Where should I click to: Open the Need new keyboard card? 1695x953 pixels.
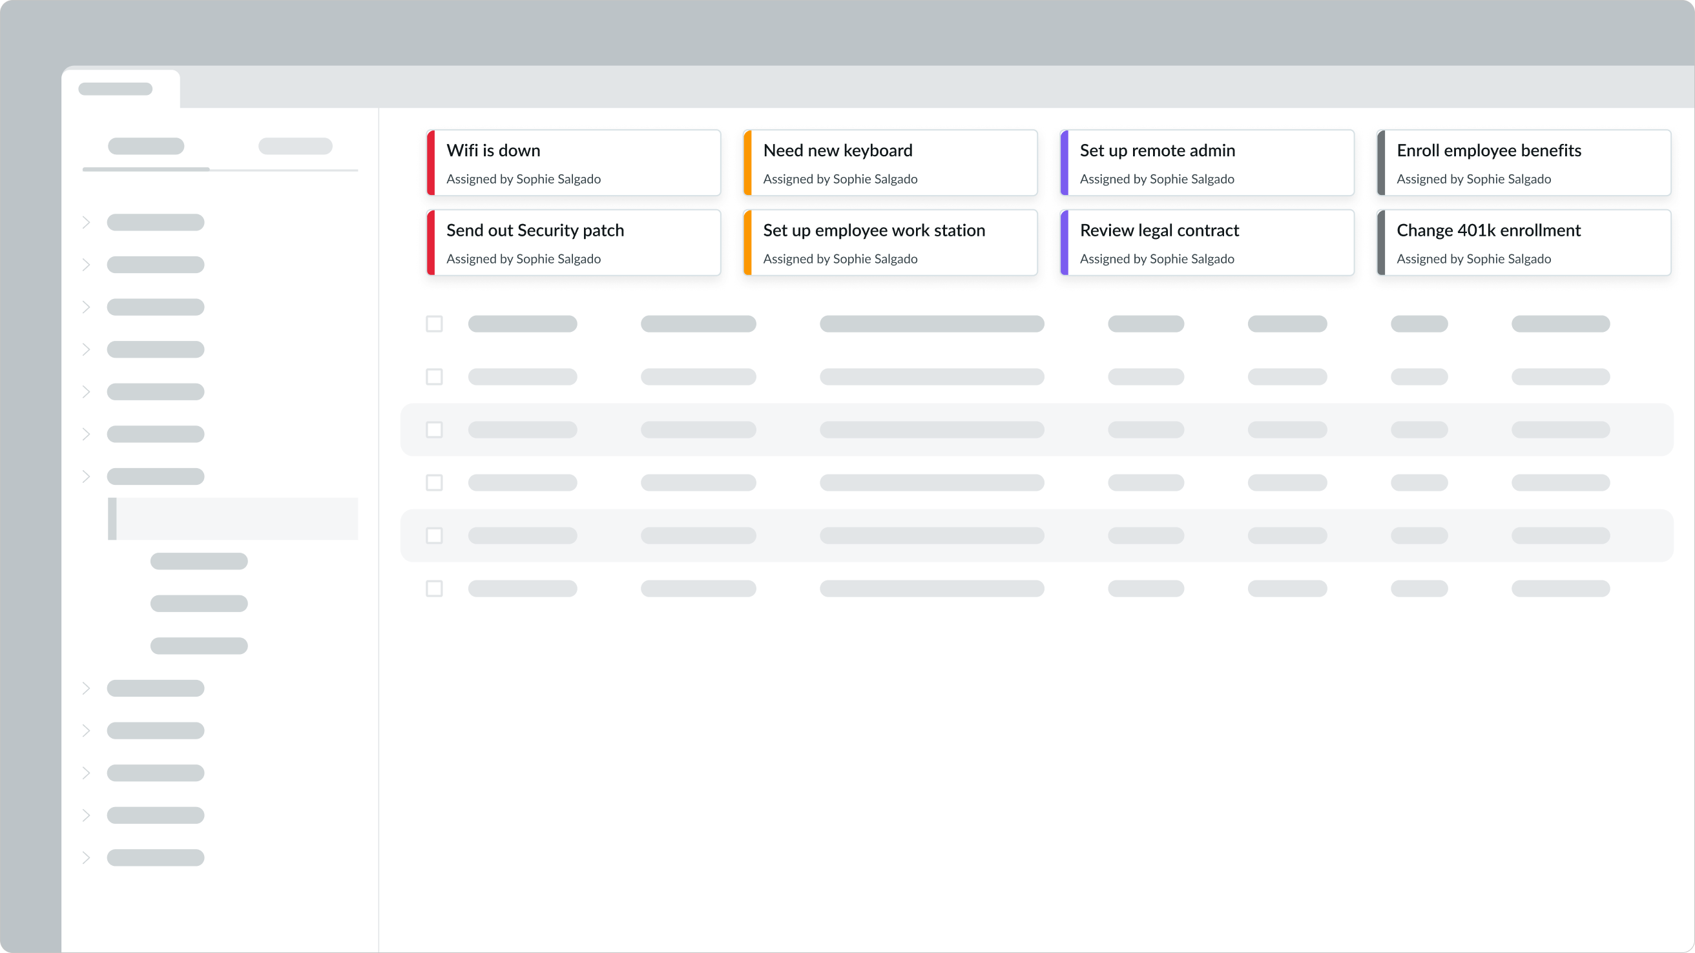(x=890, y=163)
